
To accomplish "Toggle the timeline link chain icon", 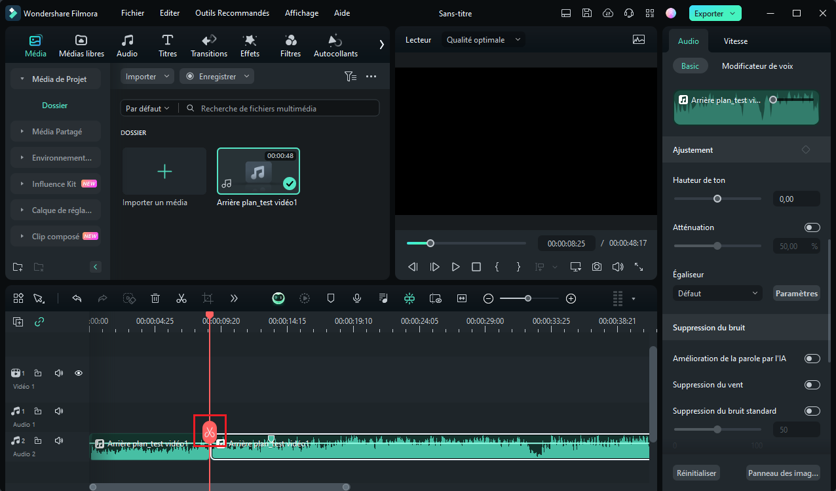I will (39, 322).
